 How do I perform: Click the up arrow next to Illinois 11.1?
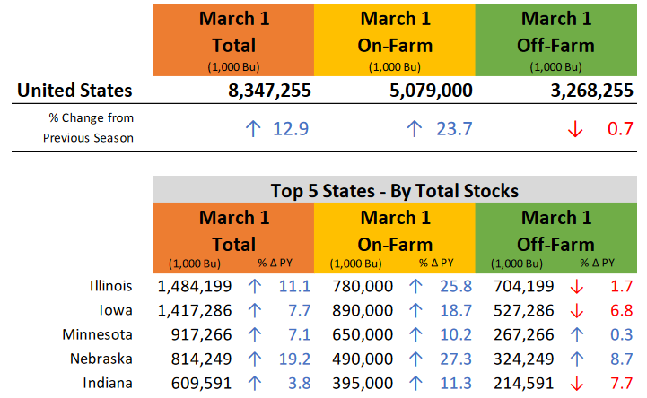click(x=255, y=286)
